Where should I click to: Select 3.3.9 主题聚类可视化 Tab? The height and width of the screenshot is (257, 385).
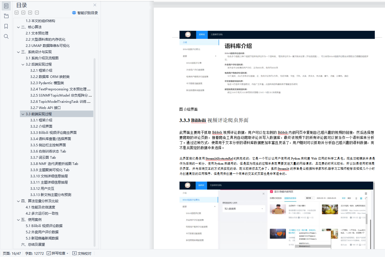(50, 170)
